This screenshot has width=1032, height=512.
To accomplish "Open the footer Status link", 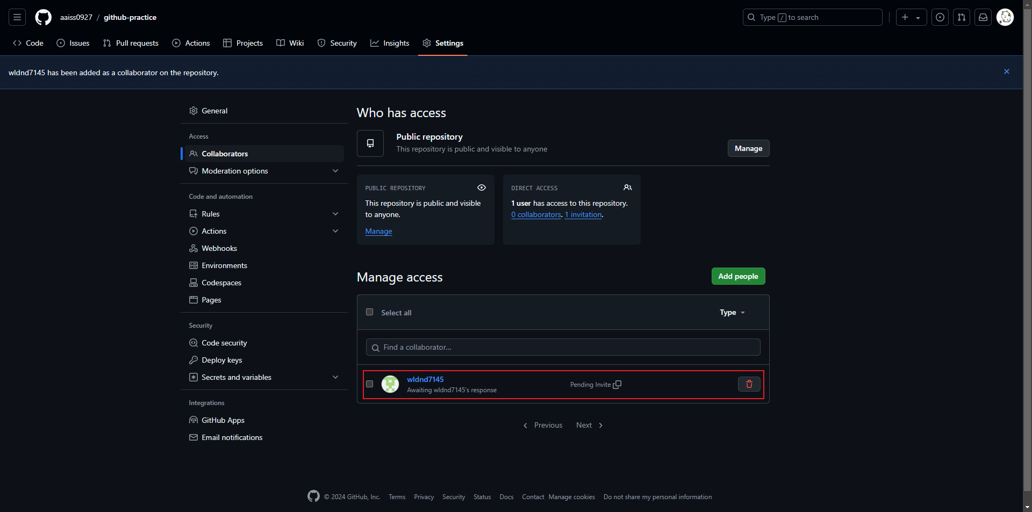I will 482,497.
